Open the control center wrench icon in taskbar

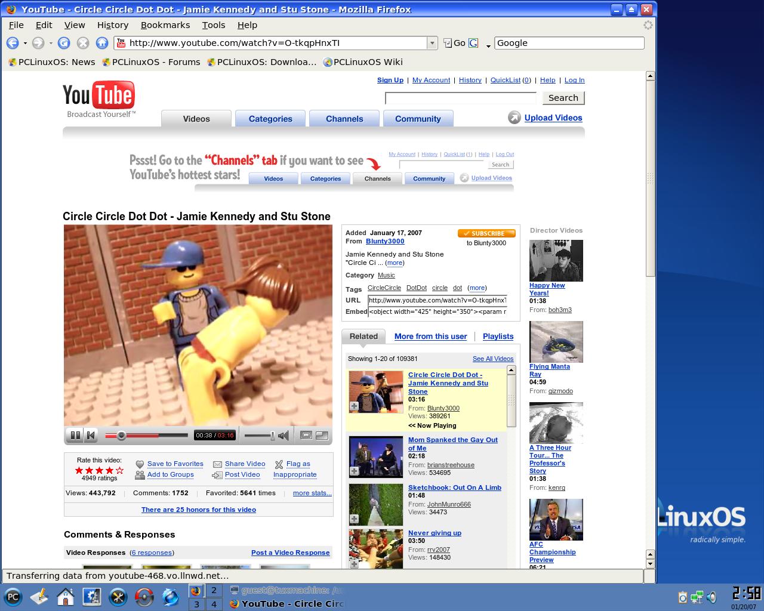(x=118, y=597)
